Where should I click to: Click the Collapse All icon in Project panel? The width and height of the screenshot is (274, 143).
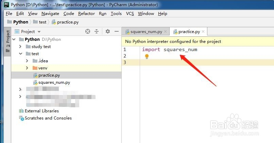point(97,31)
